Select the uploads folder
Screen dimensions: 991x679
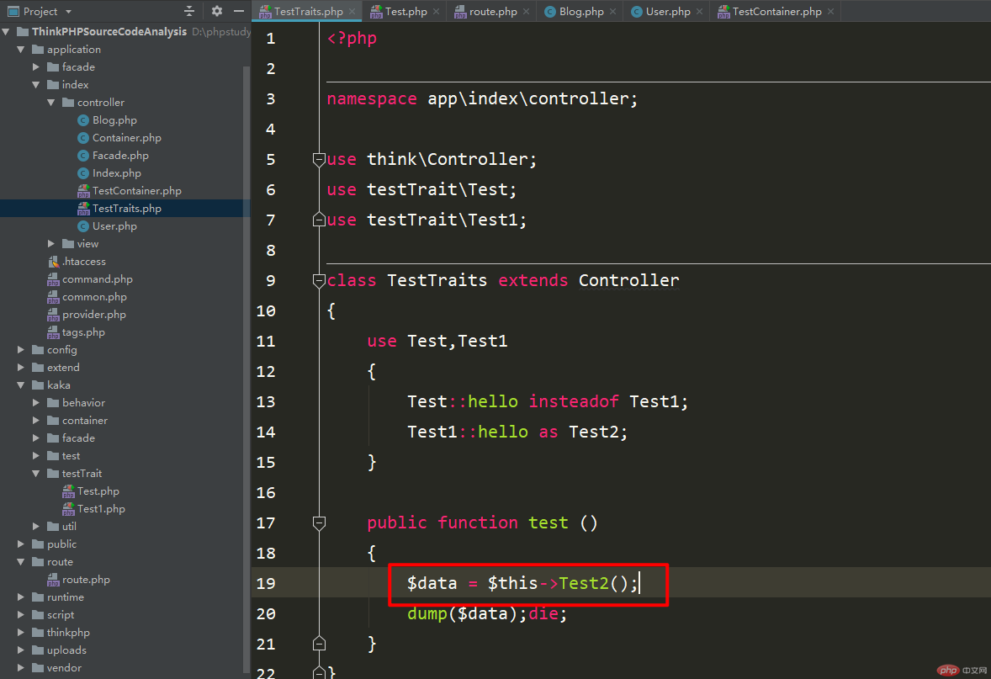[66, 650]
